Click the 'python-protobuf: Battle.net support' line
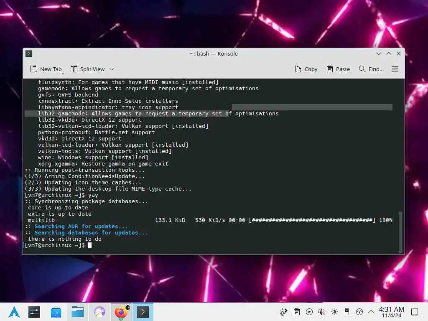Image resolution: width=428 pixels, height=321 pixels. (x=97, y=132)
